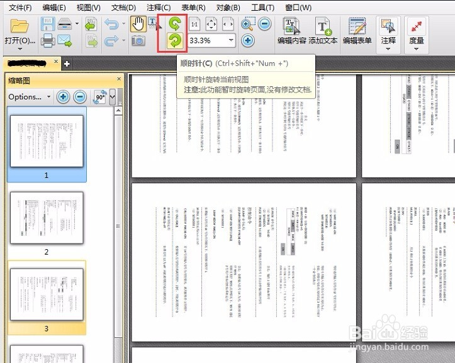Set Actual Size 1:1 view

(x=194, y=24)
